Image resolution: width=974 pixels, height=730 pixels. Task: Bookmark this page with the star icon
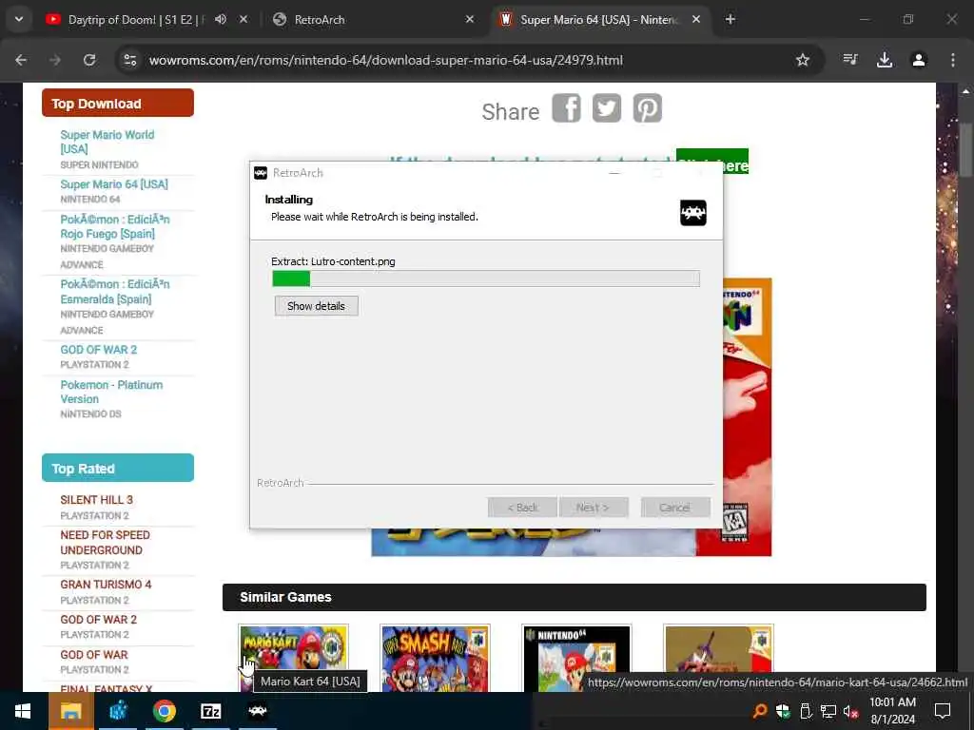pyautogui.click(x=803, y=60)
